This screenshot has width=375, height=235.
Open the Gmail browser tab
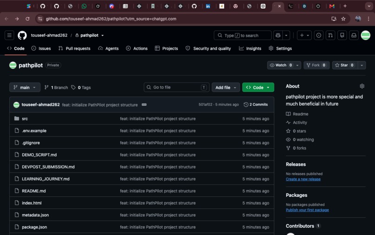click(332, 6)
